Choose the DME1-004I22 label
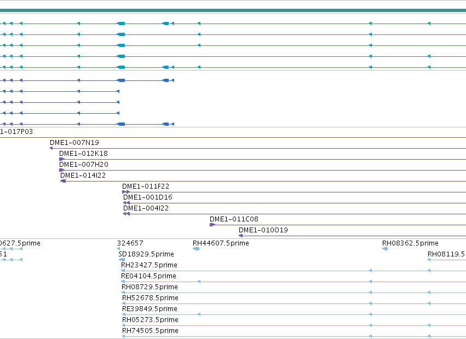The width and height of the screenshot is (466, 339). (x=146, y=208)
